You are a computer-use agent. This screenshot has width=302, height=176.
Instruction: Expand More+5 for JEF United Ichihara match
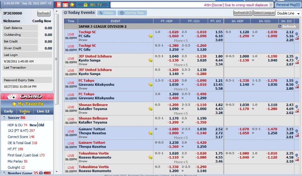pos(181,65)
